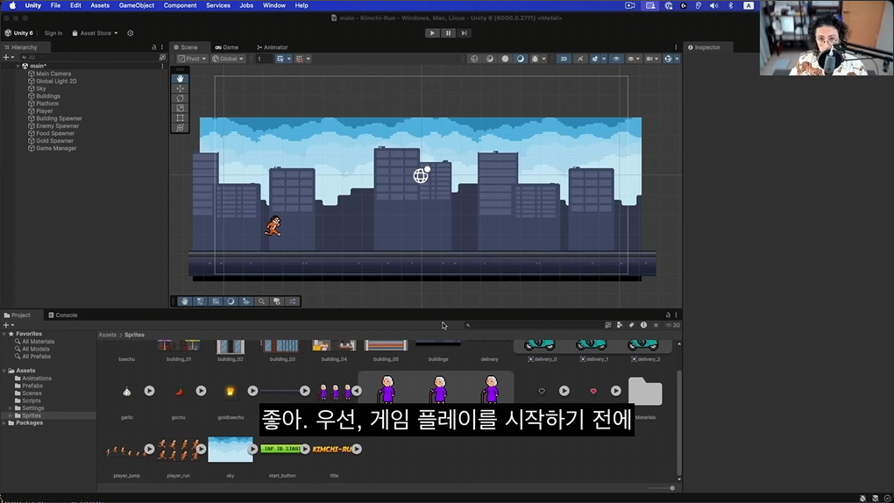Expand the Packages folder in Project

4,423
